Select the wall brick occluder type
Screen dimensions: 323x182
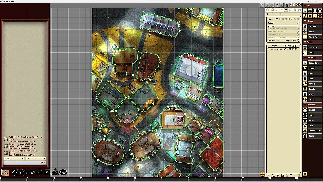tap(277, 19)
